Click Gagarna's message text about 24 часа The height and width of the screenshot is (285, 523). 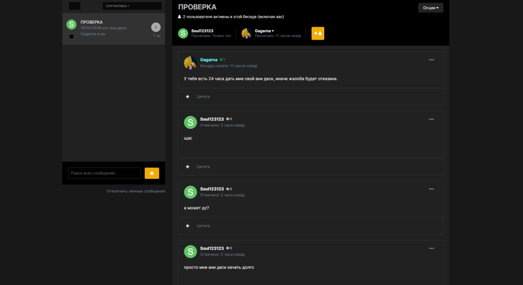tap(260, 78)
